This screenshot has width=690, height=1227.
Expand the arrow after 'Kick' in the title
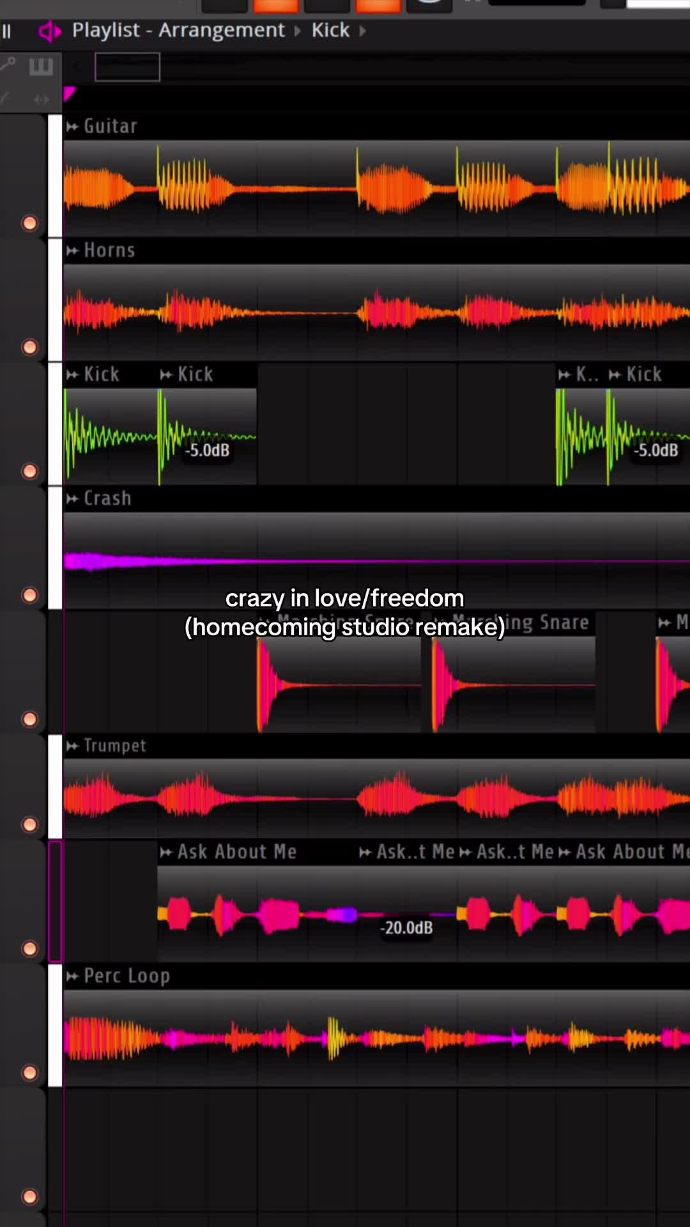click(363, 31)
